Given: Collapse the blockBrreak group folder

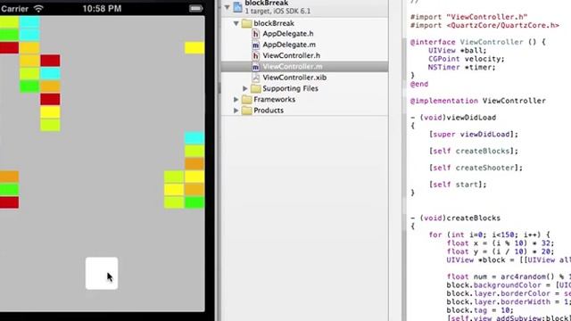Looking at the screenshot, I should pos(236,23).
